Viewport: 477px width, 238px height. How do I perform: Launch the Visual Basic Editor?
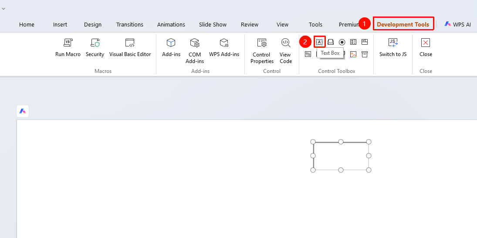click(130, 48)
